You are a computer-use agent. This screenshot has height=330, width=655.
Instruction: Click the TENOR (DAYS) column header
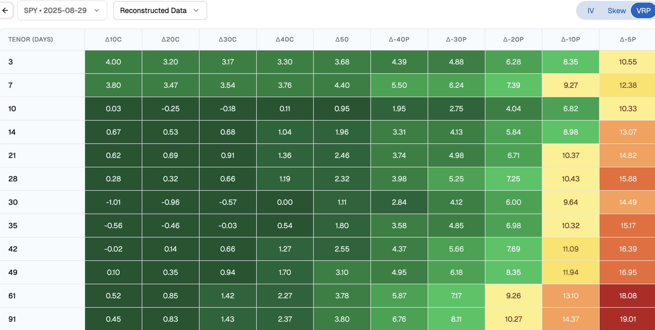pos(31,39)
